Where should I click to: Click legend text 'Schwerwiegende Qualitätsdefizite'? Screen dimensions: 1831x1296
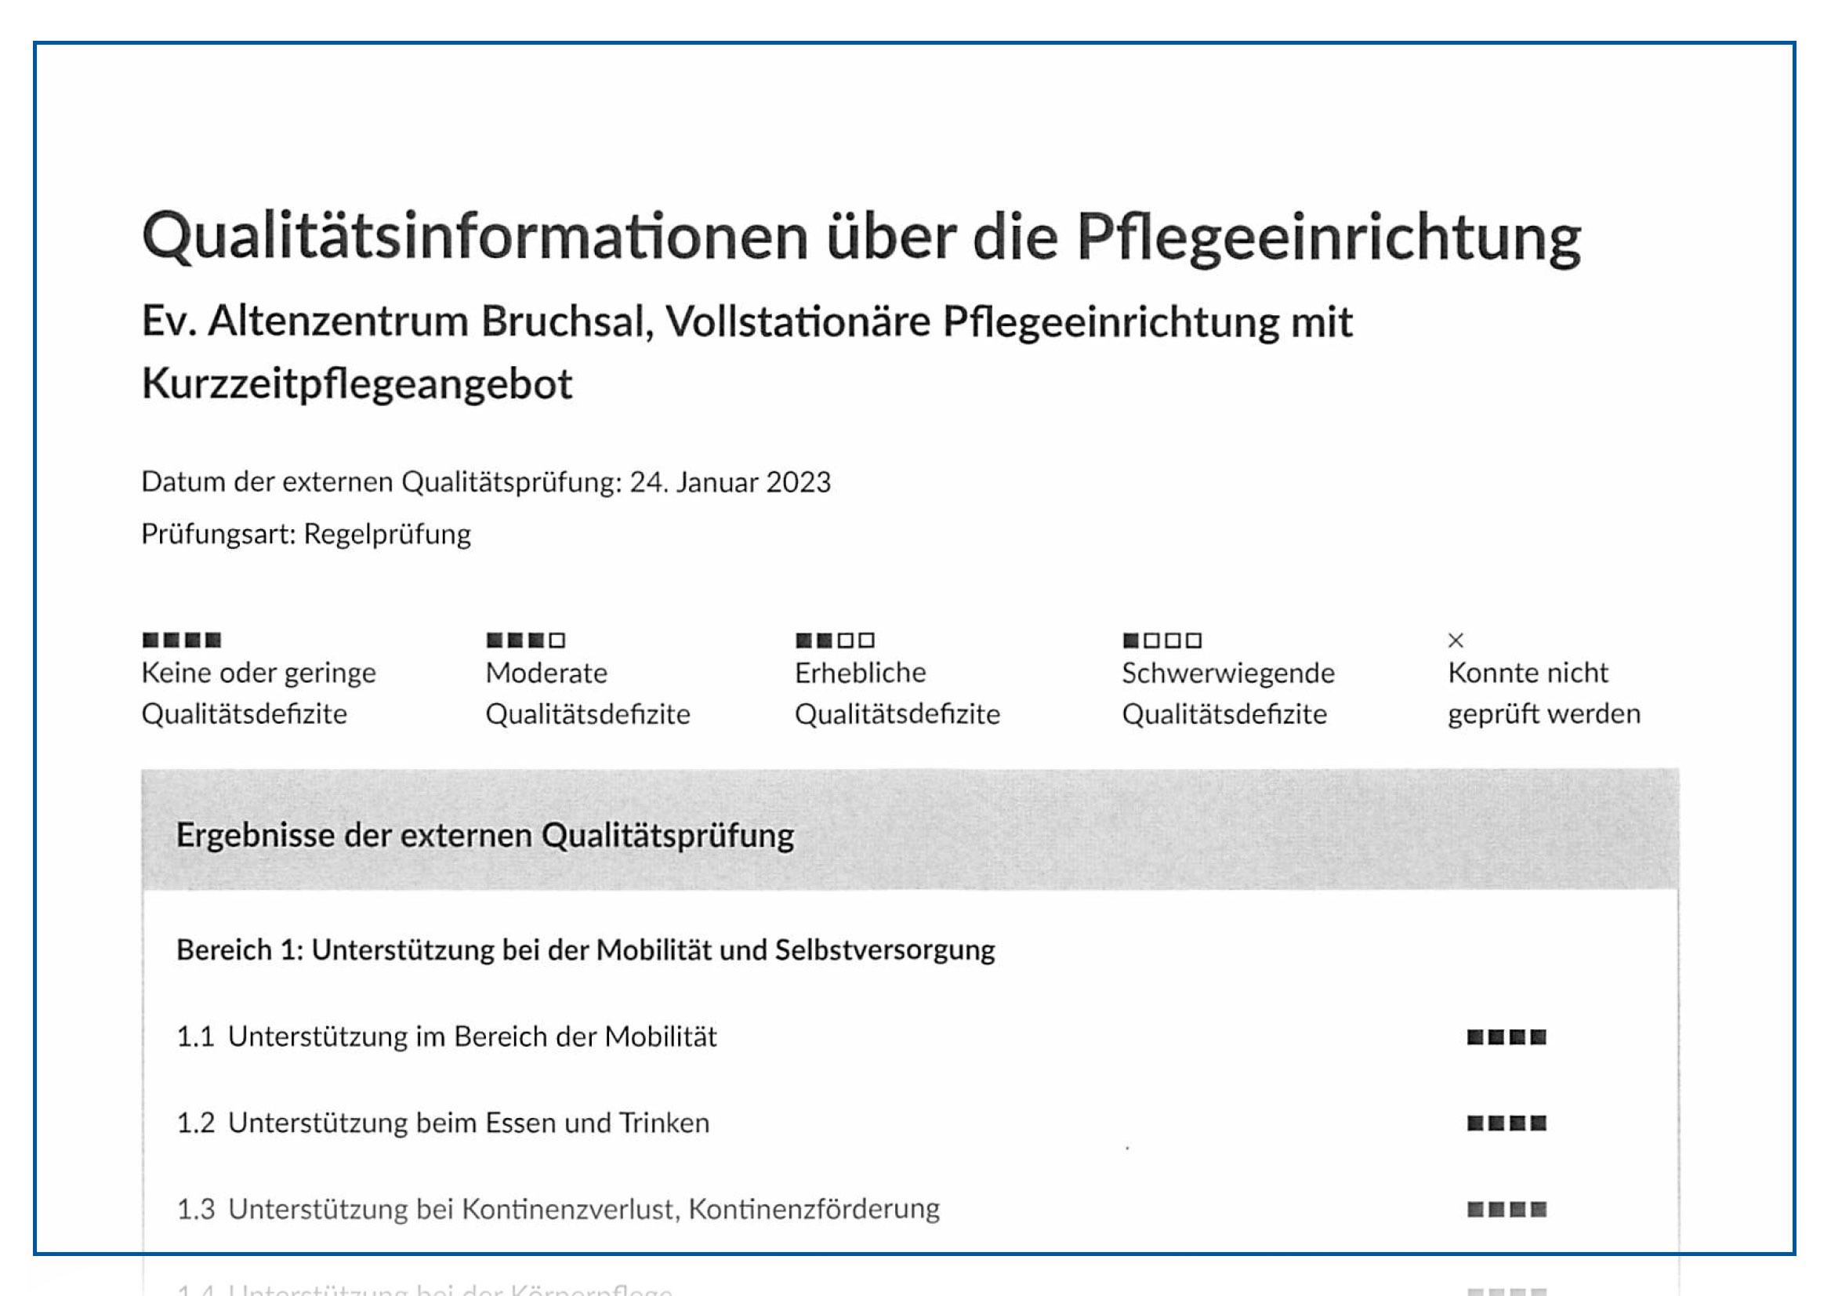click(1230, 694)
